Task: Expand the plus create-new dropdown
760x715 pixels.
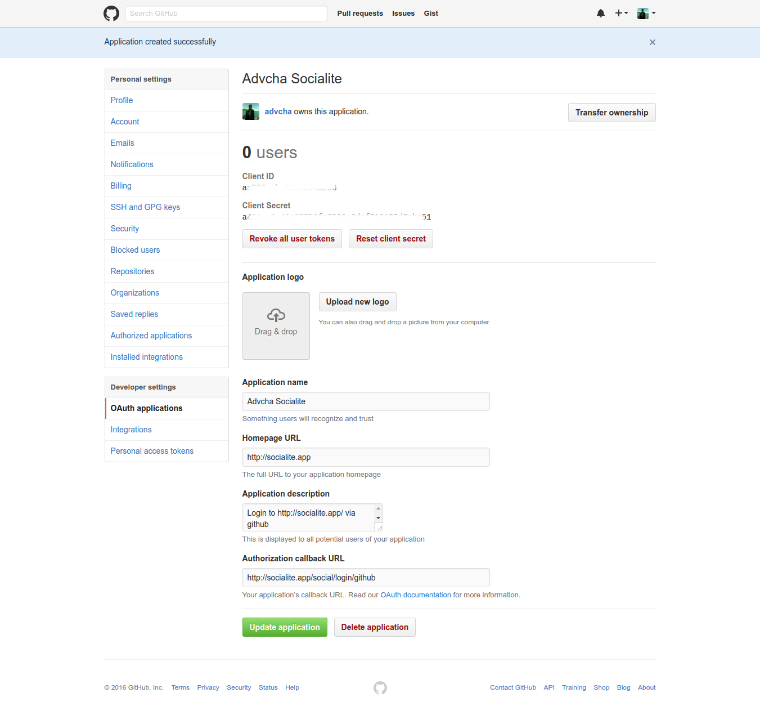Action: (x=621, y=14)
